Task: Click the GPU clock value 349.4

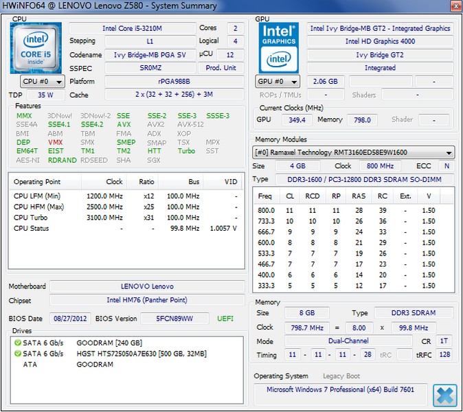Action: (x=297, y=119)
